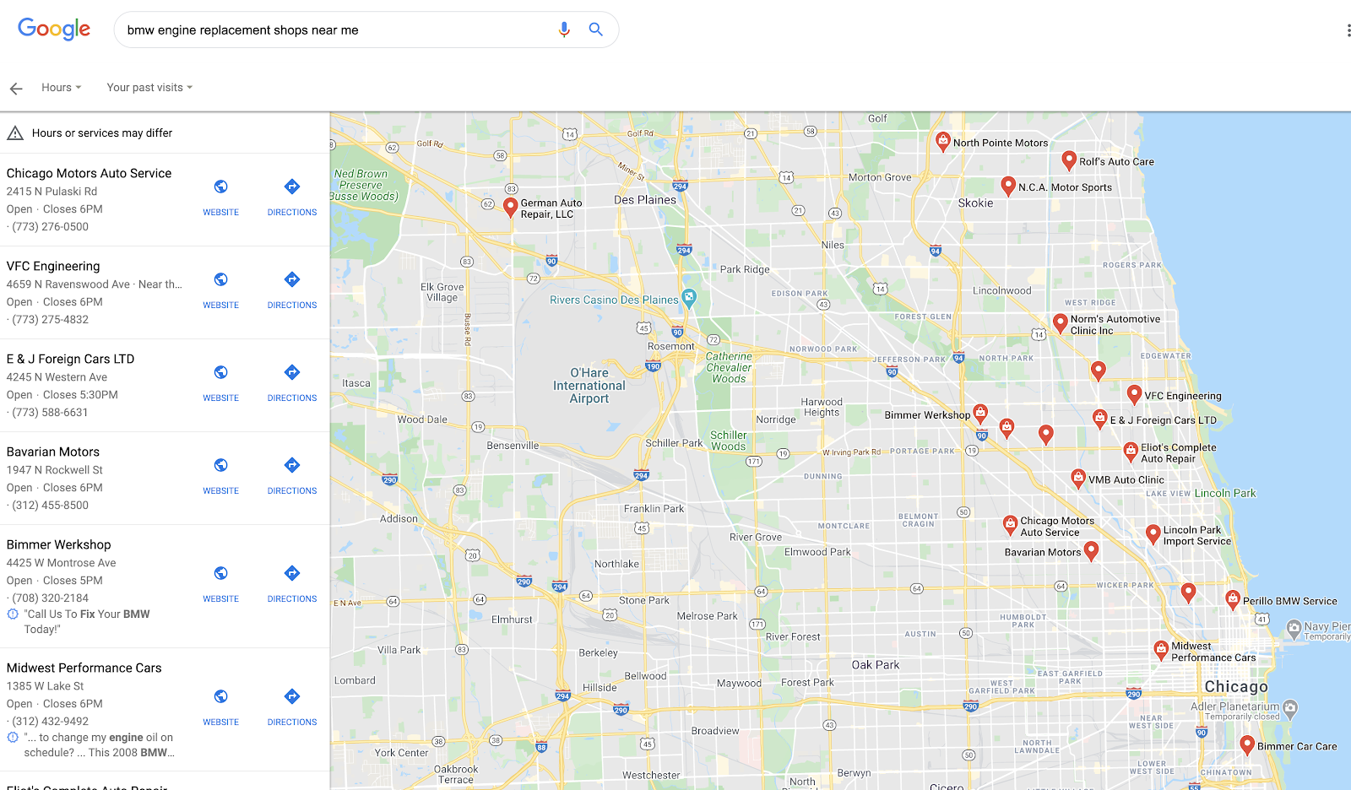Select E & J Foreign Cars map pin
The height and width of the screenshot is (790, 1351).
pyautogui.click(x=1099, y=418)
